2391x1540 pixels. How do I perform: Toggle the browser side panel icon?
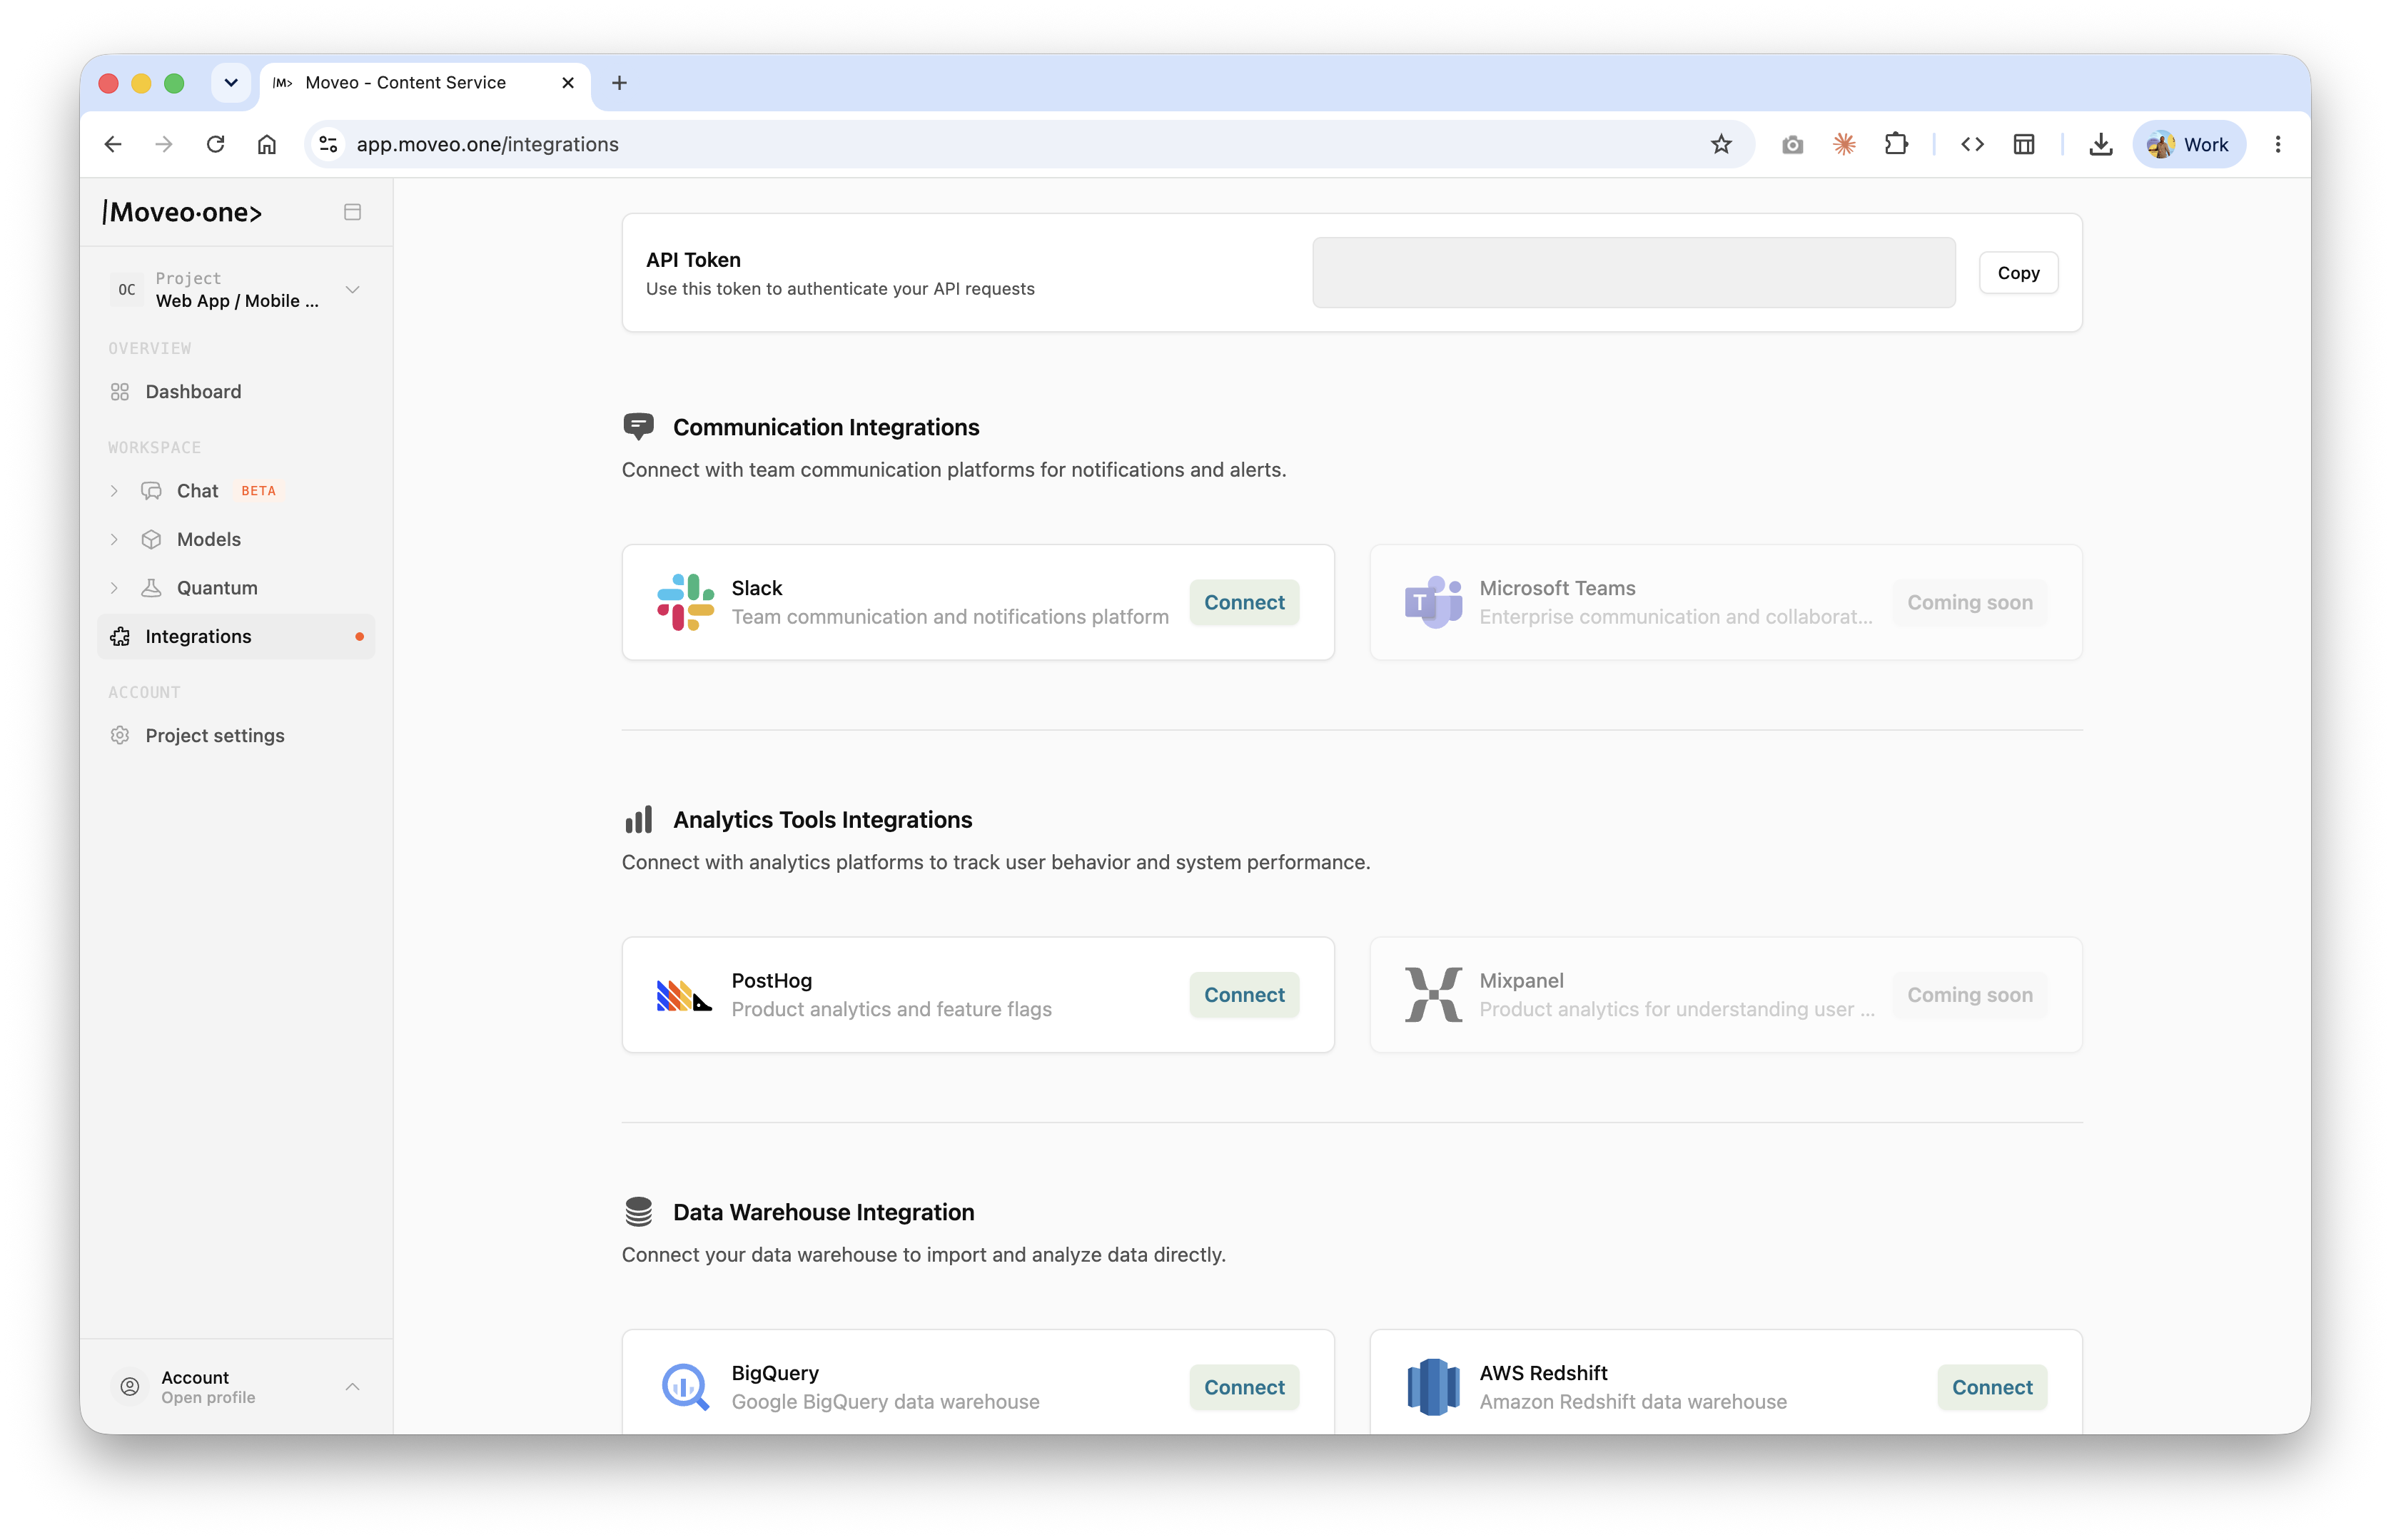[x=2024, y=144]
